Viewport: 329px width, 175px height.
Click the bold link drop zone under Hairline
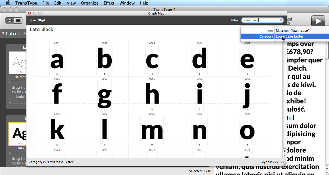[x=18, y=92]
